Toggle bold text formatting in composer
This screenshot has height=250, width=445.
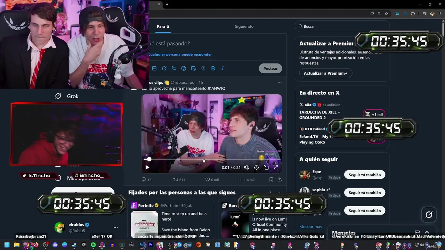point(213,68)
